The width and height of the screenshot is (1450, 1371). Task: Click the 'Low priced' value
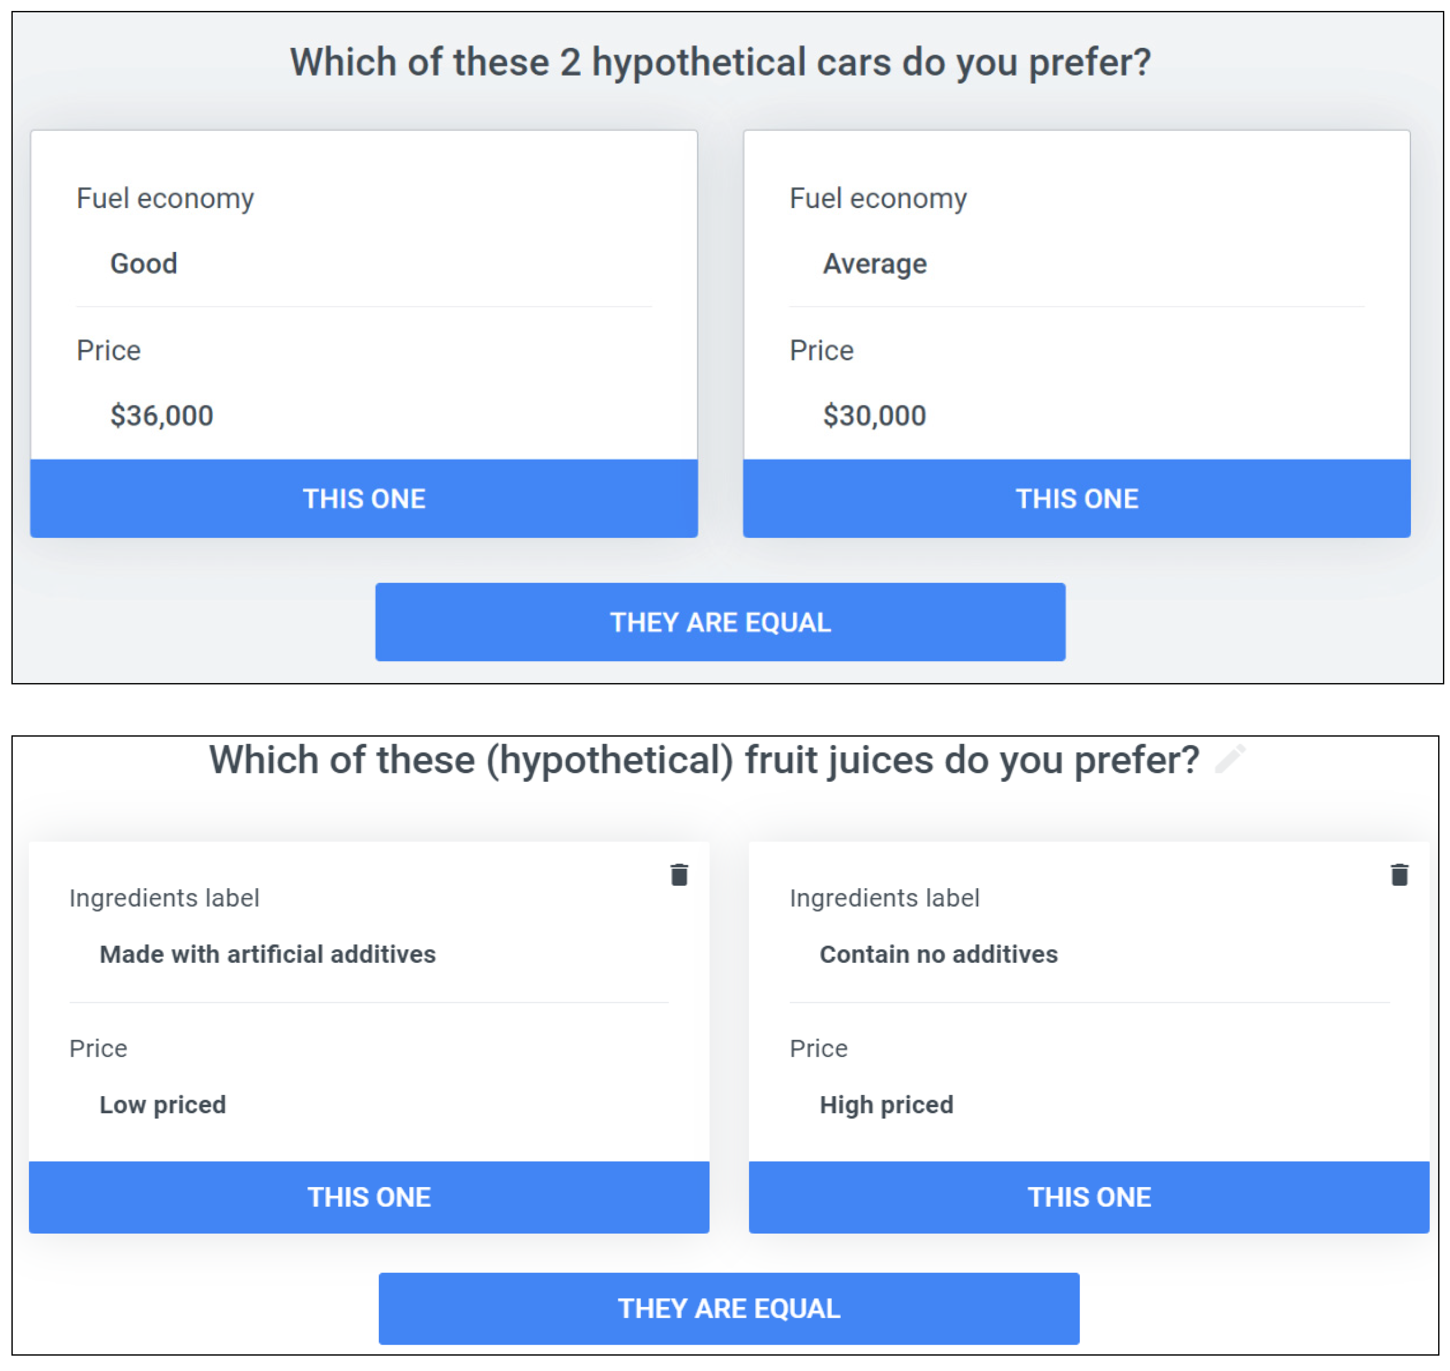163,1105
